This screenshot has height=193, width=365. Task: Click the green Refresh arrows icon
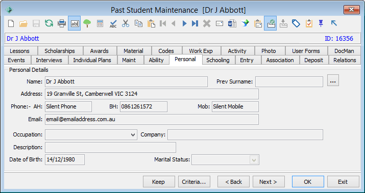(x=49, y=23)
